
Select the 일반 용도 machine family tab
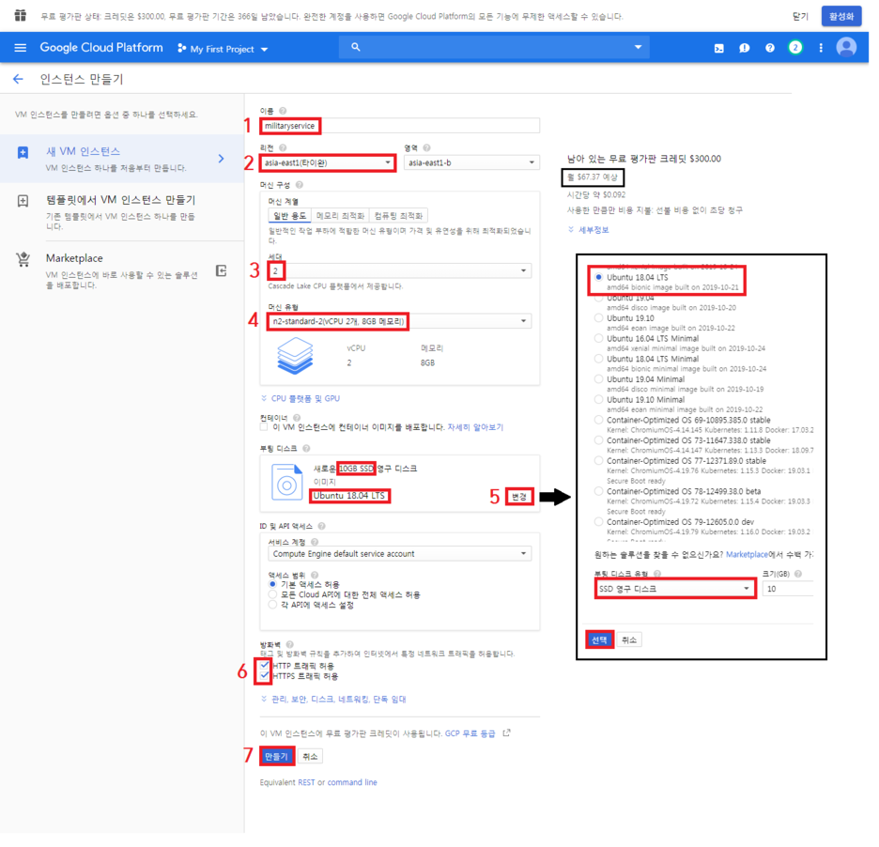[292, 218]
